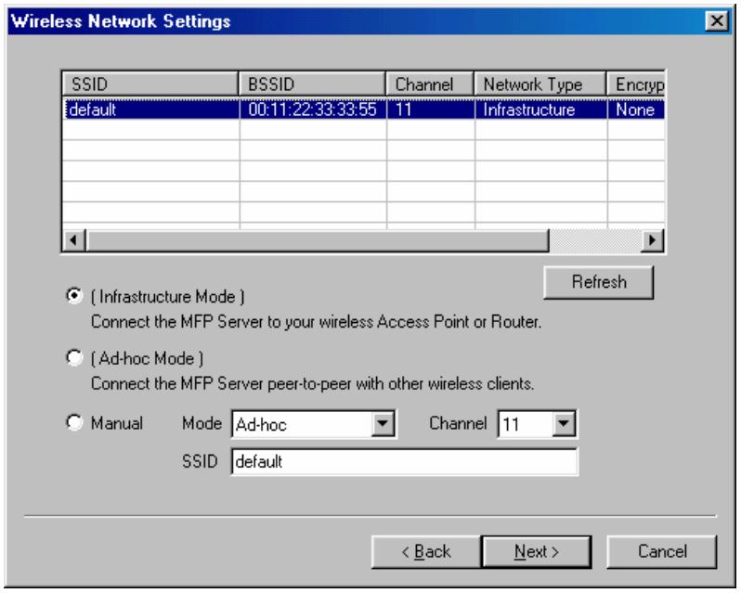This screenshot has width=741, height=593.
Task: Click the horizontal scrollbar thumb
Action: coord(317,240)
